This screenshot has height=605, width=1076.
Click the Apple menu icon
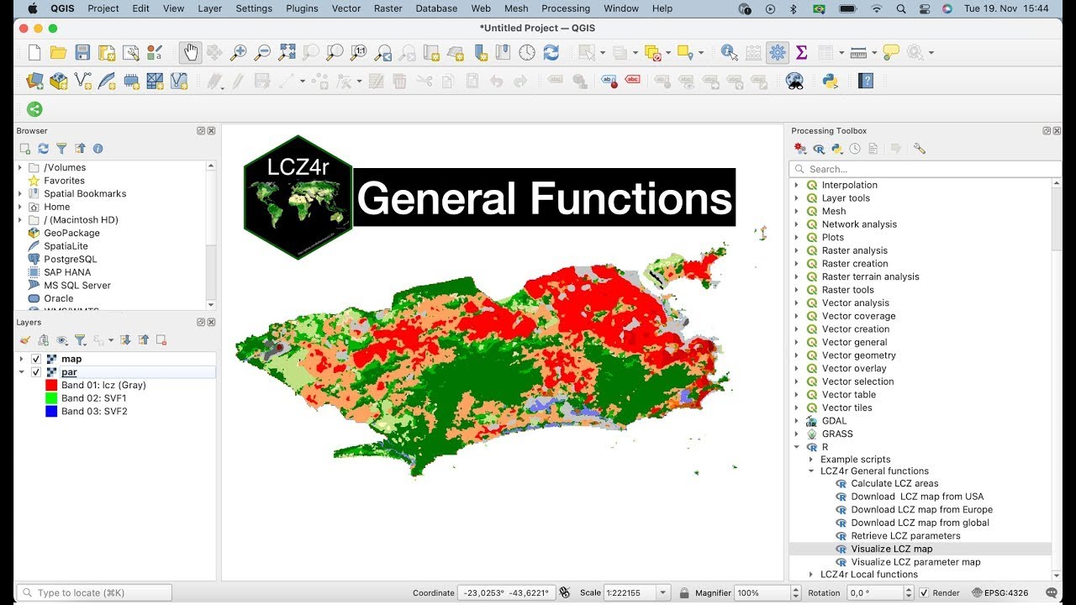33,8
